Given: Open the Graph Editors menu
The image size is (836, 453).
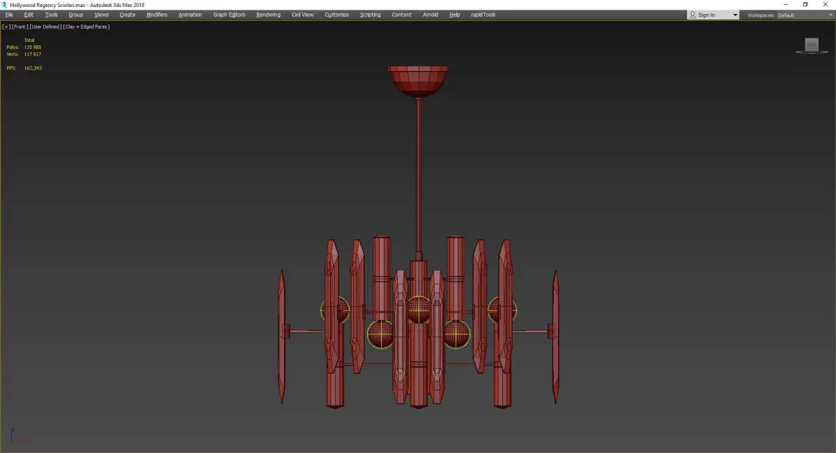Looking at the screenshot, I should click(x=229, y=15).
